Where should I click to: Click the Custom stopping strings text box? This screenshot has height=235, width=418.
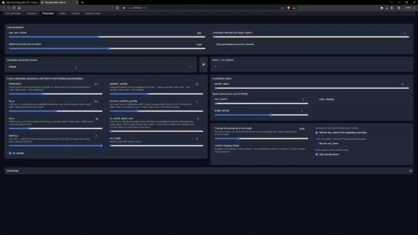pos(261,157)
